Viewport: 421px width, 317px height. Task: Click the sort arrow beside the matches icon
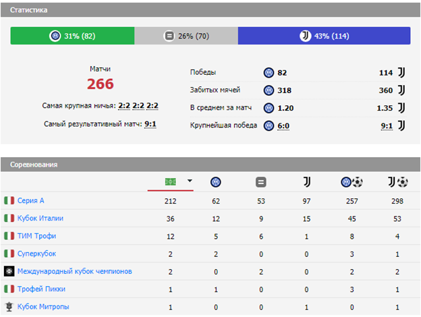190,181
